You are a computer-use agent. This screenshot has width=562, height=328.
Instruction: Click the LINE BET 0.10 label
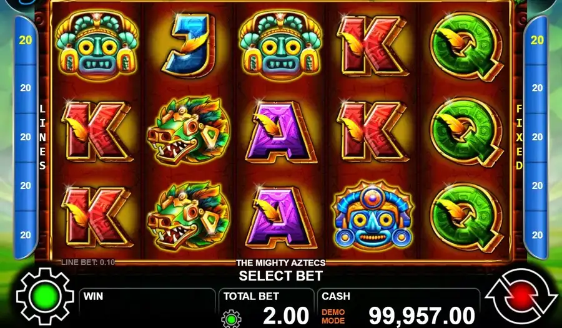pos(88,262)
